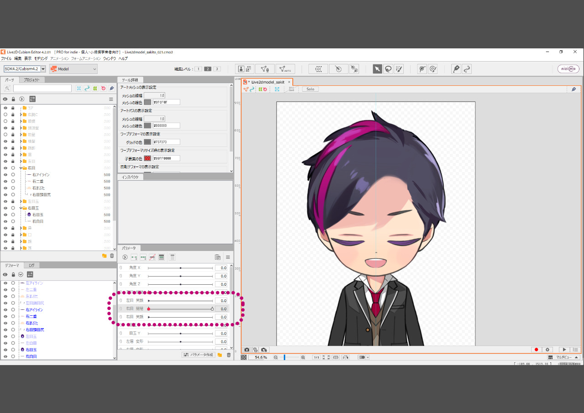Open Parts panel hamburger menu
The width and height of the screenshot is (584, 413).
pos(111,99)
